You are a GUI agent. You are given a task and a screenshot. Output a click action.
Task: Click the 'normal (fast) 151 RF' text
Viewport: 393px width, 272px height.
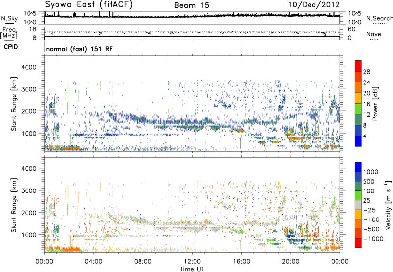pos(79,49)
